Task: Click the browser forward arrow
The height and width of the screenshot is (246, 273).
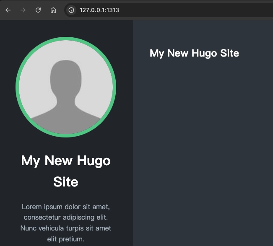Action: tap(23, 10)
